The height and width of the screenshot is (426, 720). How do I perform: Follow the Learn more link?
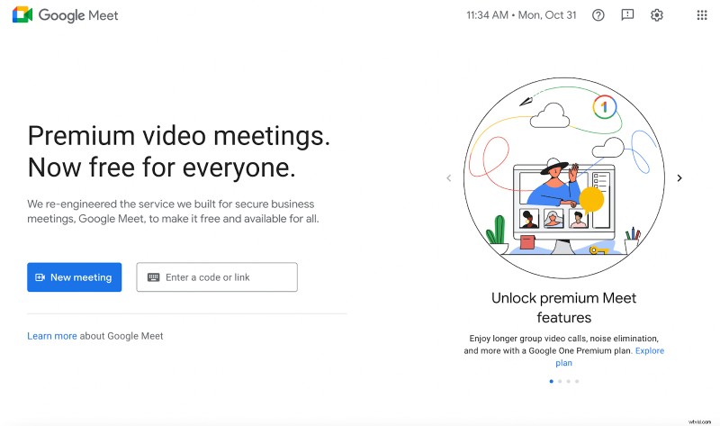51,336
